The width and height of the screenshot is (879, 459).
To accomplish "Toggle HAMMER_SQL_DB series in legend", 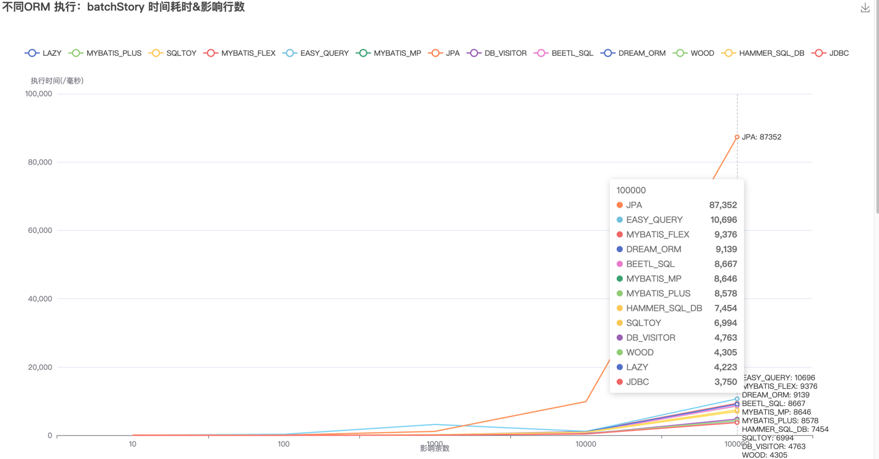I will pyautogui.click(x=763, y=53).
